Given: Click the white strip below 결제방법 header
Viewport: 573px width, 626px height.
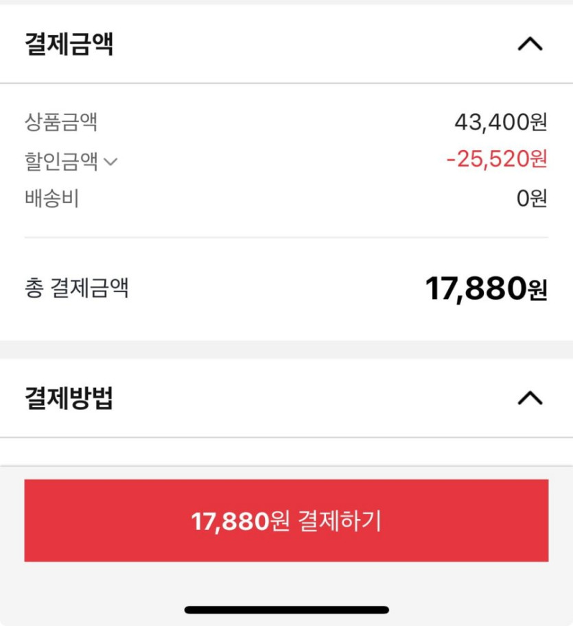Looking at the screenshot, I should click(286, 451).
